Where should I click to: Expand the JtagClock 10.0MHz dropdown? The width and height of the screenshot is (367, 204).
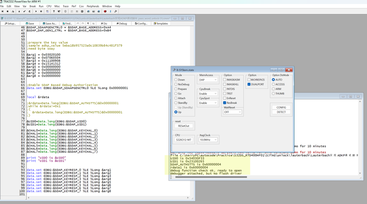[x=208, y=140]
